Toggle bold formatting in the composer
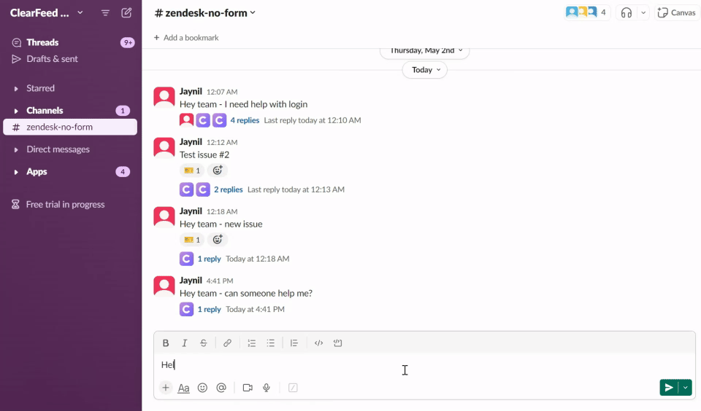This screenshot has width=701, height=411. point(166,343)
